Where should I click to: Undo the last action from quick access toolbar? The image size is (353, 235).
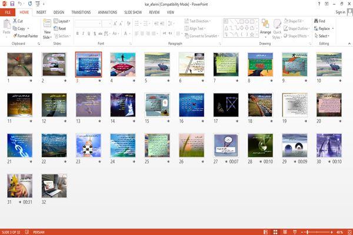click(x=20, y=4)
